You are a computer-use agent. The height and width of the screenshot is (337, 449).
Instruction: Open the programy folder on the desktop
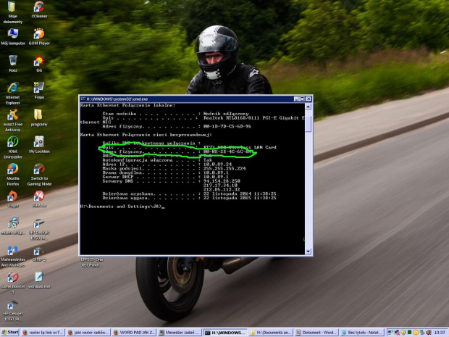click(x=39, y=115)
